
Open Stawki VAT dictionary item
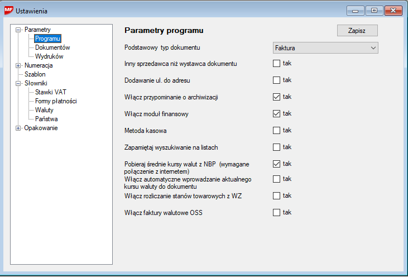click(51, 92)
